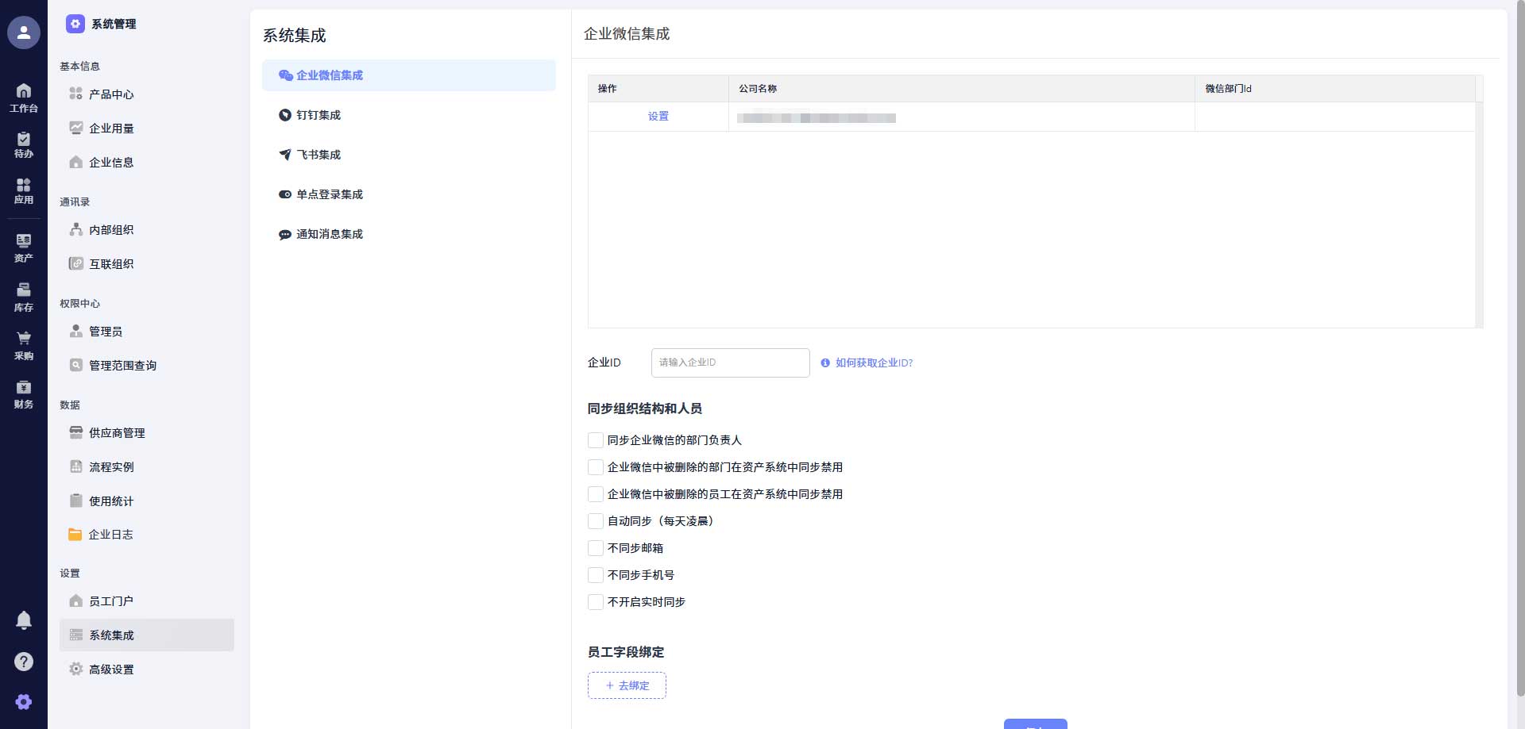
Task: Click the info icon beside 如何获取企业ID
Action: 825,363
